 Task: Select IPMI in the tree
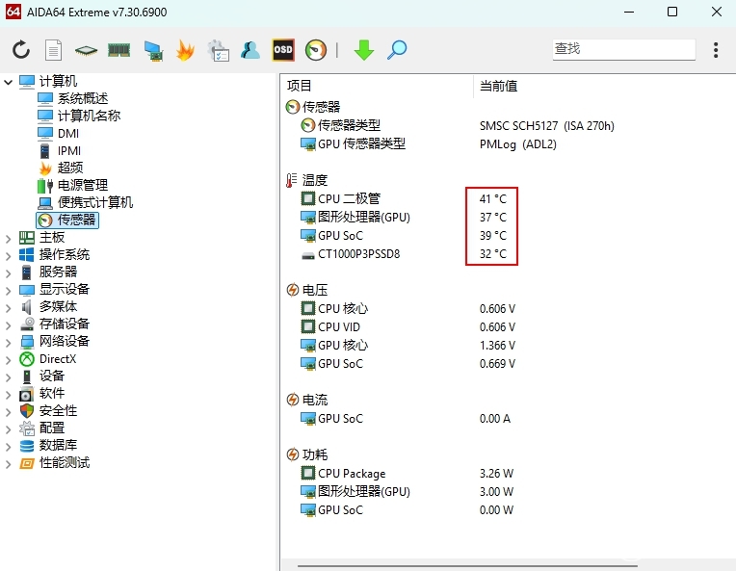(x=69, y=151)
